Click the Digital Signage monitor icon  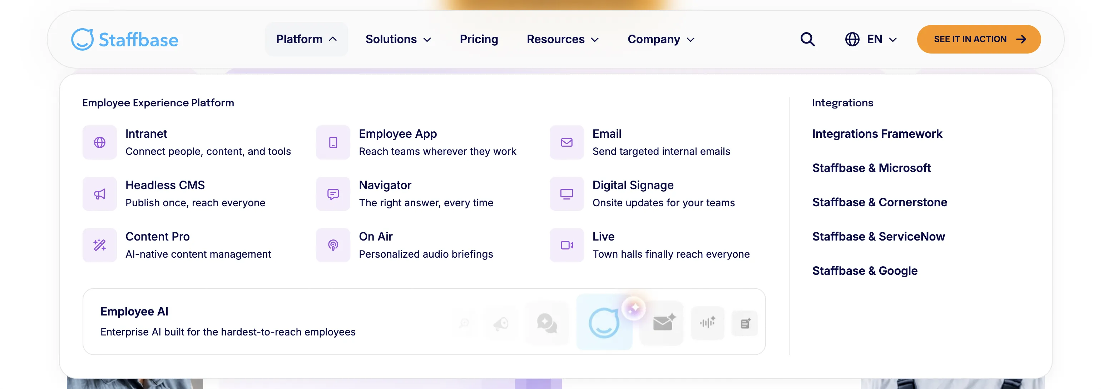point(567,194)
